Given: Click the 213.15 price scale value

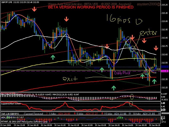Looking at the screenshot, I should pyautogui.click(x=165, y=13).
